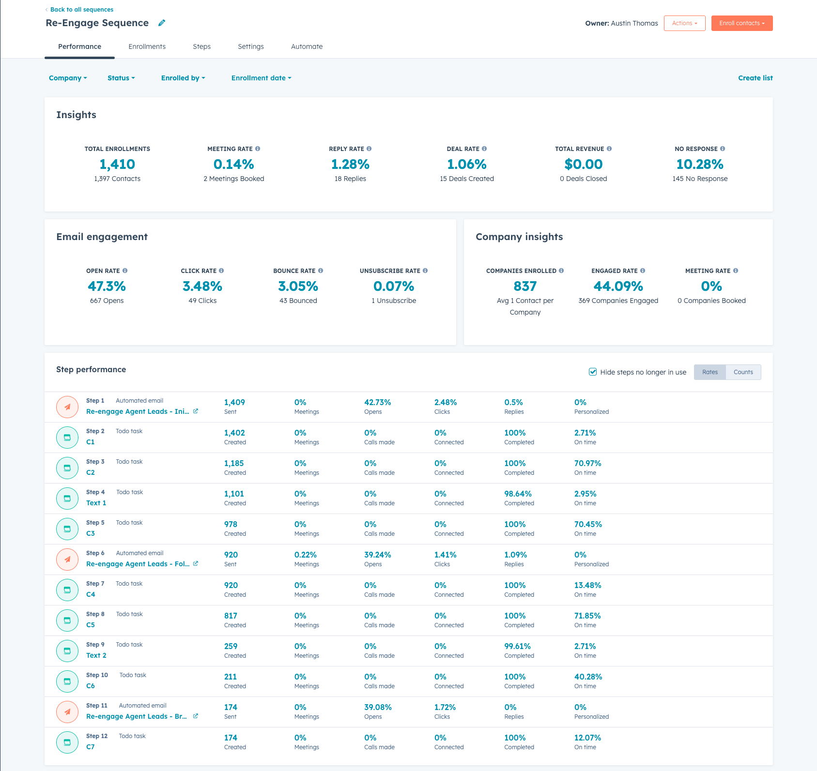Image resolution: width=817 pixels, height=771 pixels.
Task: Click the Deal Rate info icon
Action: (x=484, y=149)
